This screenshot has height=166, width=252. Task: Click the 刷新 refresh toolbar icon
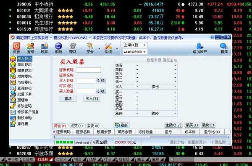coord(58,48)
